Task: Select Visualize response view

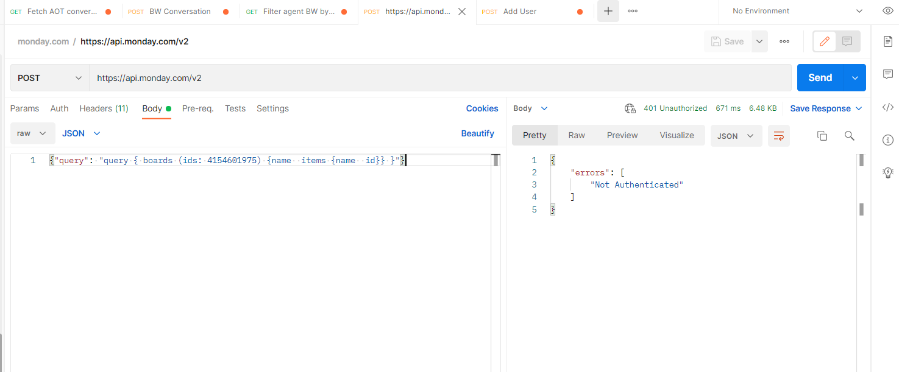Action: coord(677,135)
